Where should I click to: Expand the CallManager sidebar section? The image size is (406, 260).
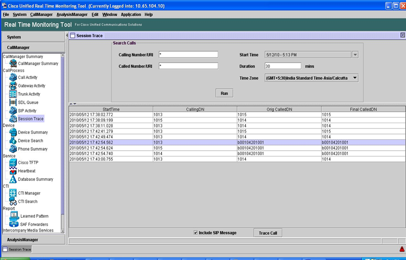34,47
